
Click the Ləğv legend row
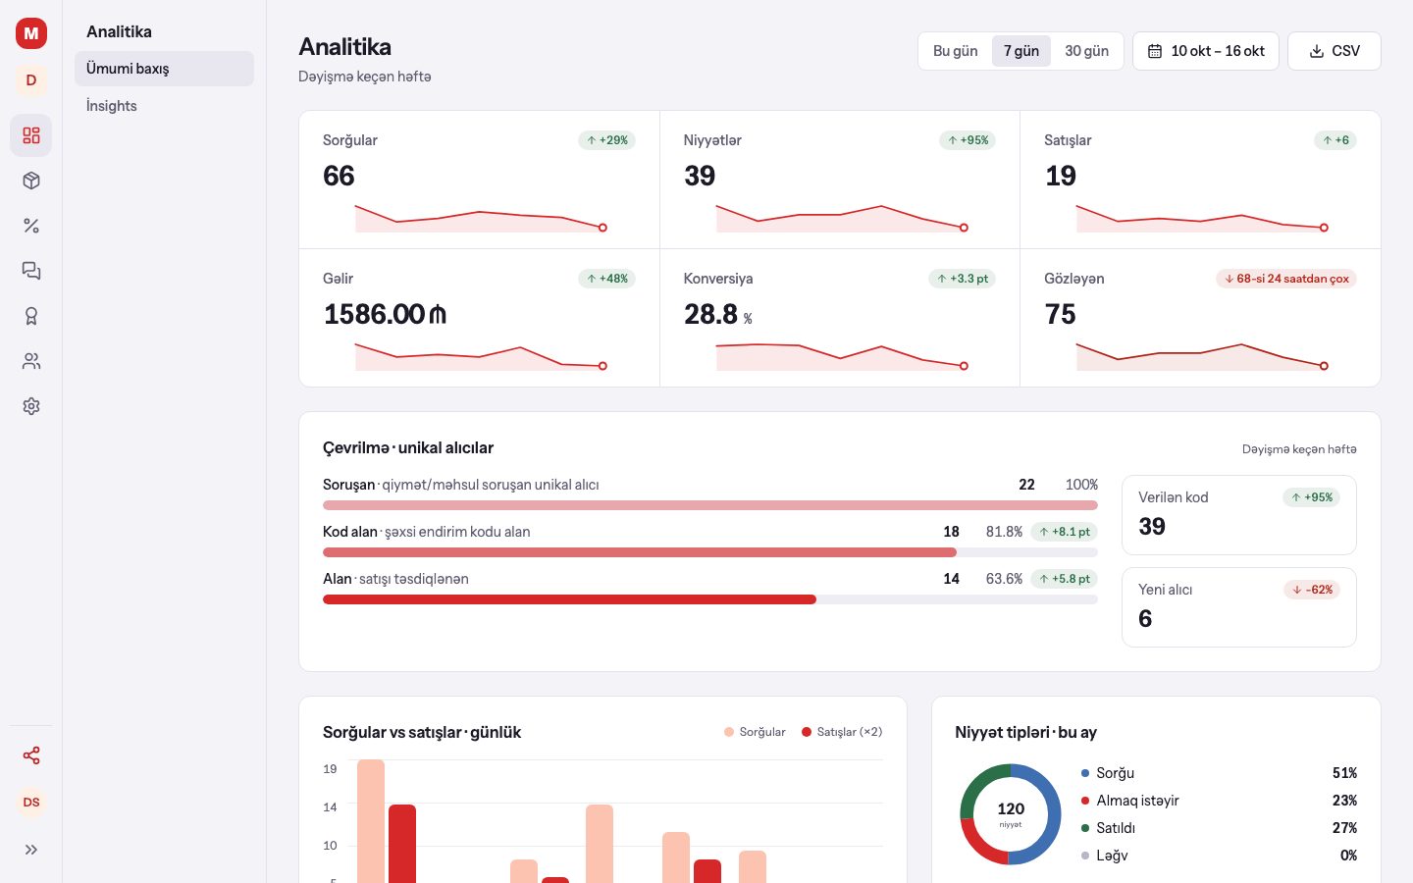(x=1219, y=856)
